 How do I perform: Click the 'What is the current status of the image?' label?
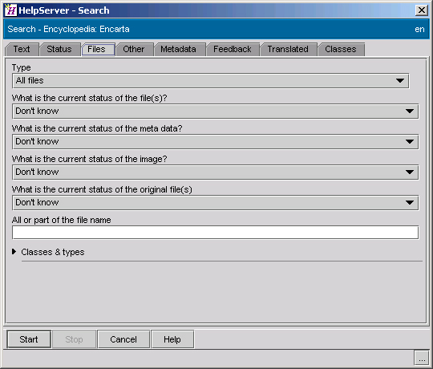(x=90, y=159)
